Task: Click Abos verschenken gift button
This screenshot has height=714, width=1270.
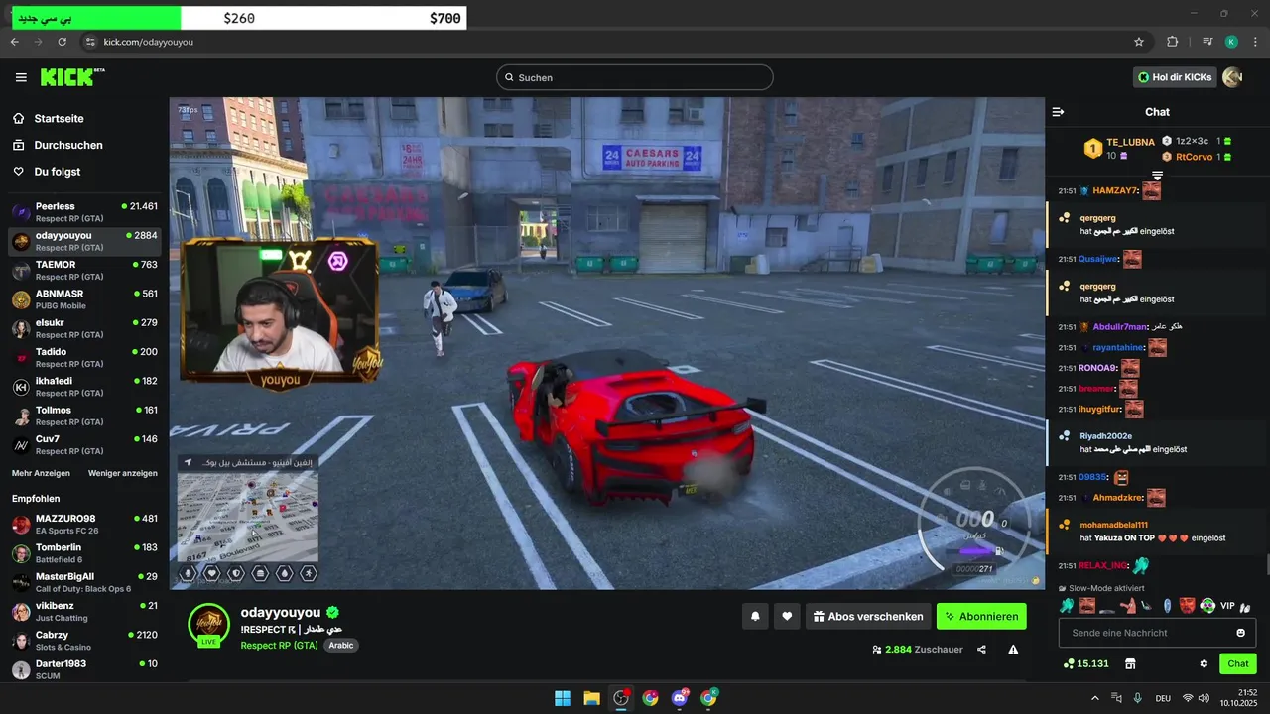Action: tap(868, 616)
